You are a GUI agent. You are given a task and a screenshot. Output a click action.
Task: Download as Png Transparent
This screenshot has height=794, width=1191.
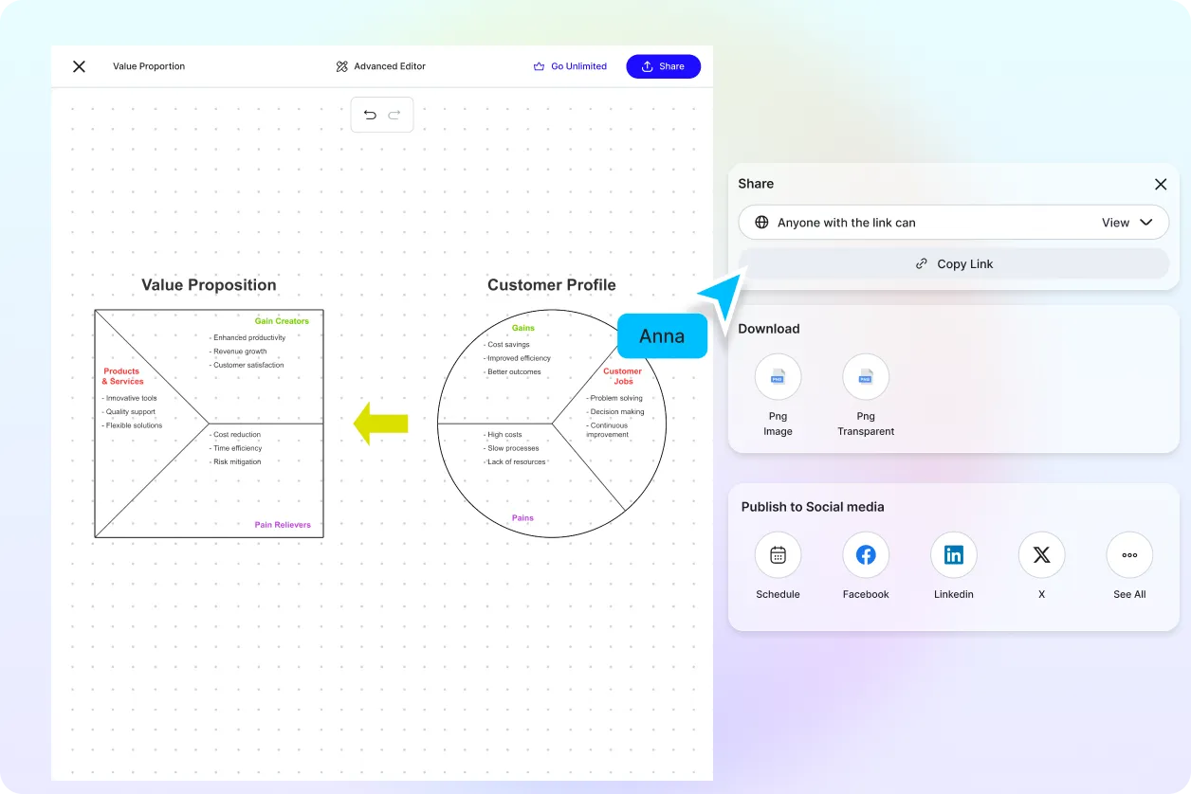point(866,376)
